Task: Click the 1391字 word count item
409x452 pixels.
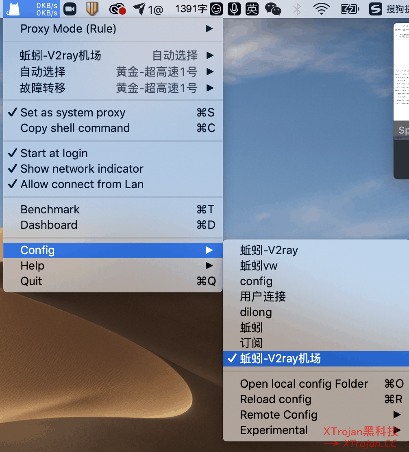Action: 191,9
